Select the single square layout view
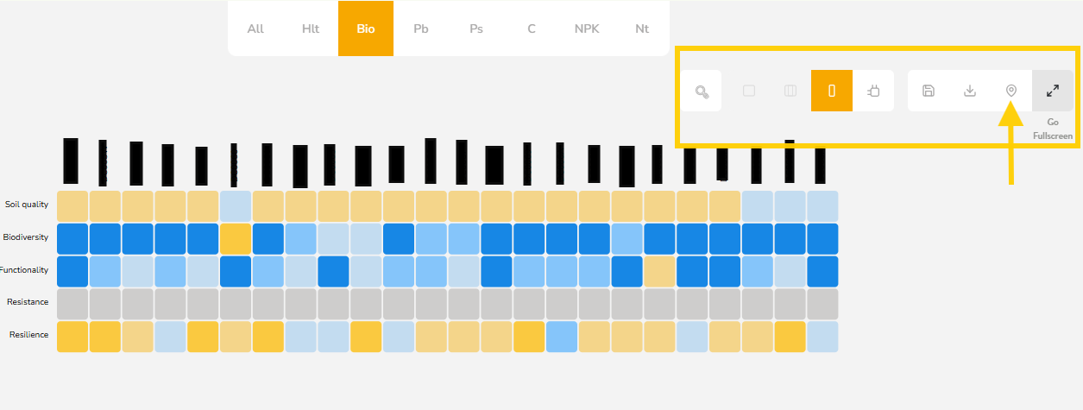Image resolution: width=1083 pixels, height=410 pixels. 749,91
